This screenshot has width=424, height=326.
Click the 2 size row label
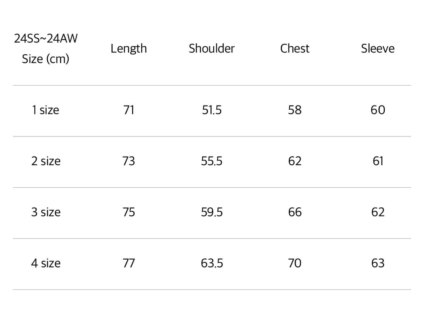(x=46, y=161)
